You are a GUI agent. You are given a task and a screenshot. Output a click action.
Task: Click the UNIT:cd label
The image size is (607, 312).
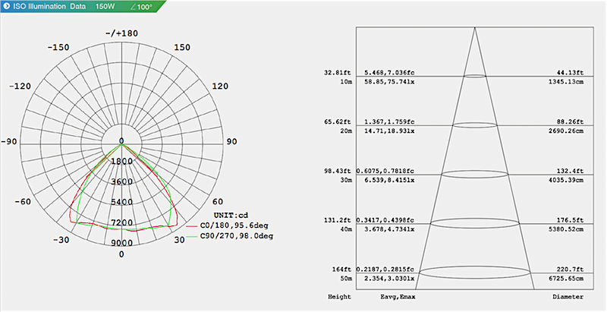click(x=231, y=215)
